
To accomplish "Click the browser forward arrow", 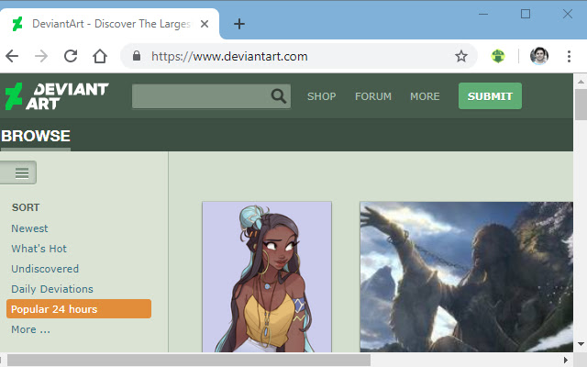I will pyautogui.click(x=41, y=56).
